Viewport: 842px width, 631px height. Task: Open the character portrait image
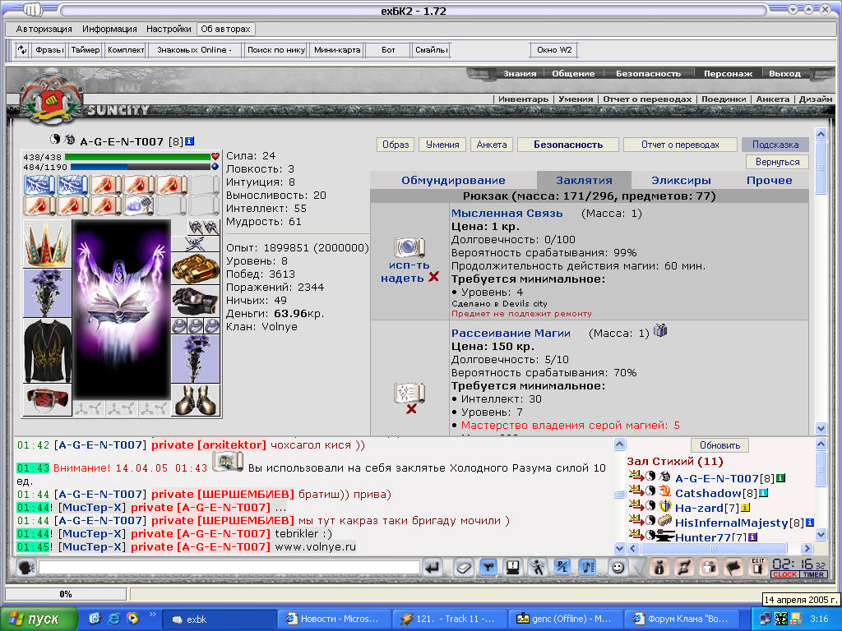coord(122,309)
